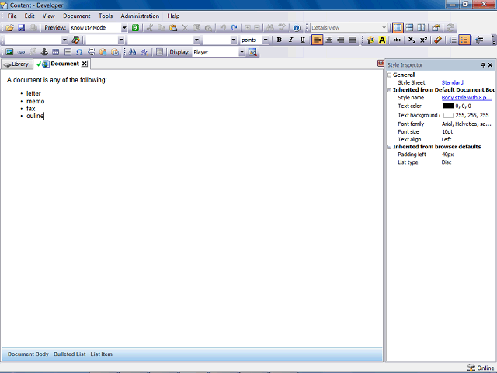Apply strikethrough formatting
497x373 pixels.
pyautogui.click(x=397, y=40)
